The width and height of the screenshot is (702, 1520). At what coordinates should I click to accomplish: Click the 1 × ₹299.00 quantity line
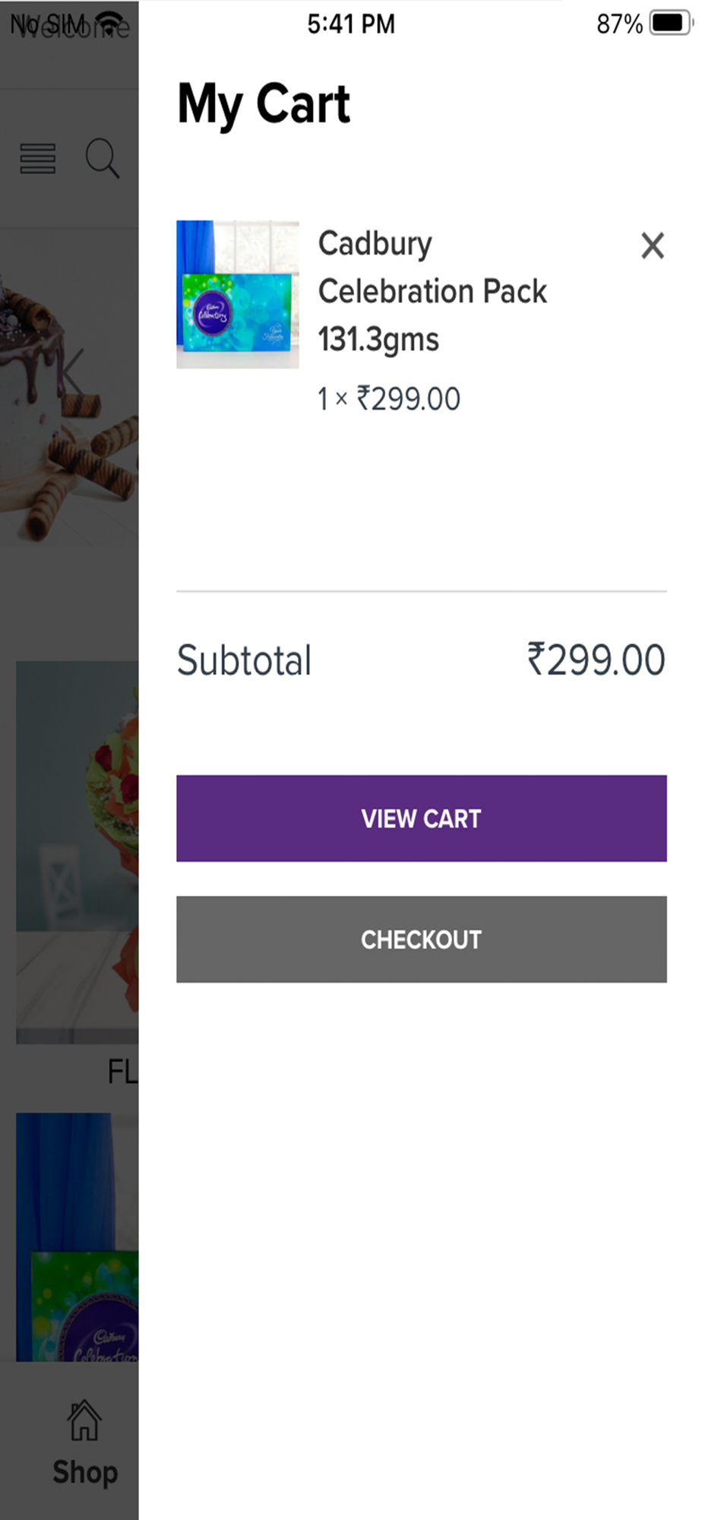coord(388,399)
